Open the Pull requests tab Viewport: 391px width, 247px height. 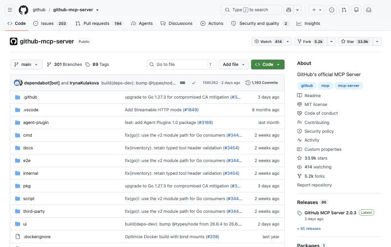click(x=99, y=23)
